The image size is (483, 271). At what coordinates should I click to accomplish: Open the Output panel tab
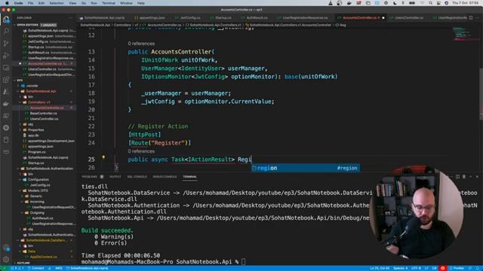tap(115, 177)
